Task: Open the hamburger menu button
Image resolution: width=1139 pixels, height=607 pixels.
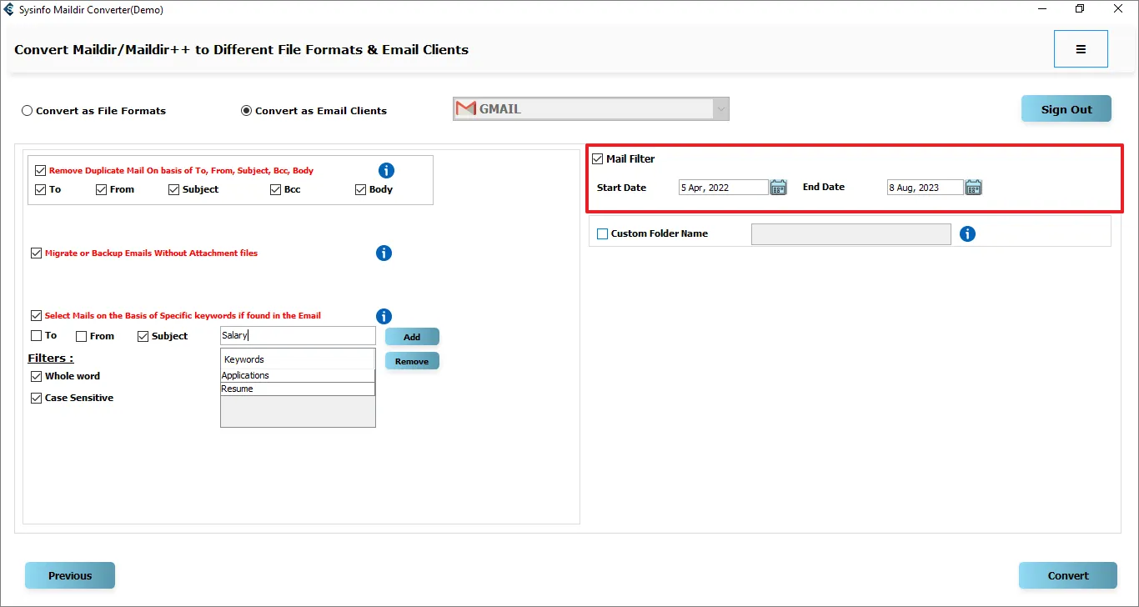Action: tap(1081, 49)
